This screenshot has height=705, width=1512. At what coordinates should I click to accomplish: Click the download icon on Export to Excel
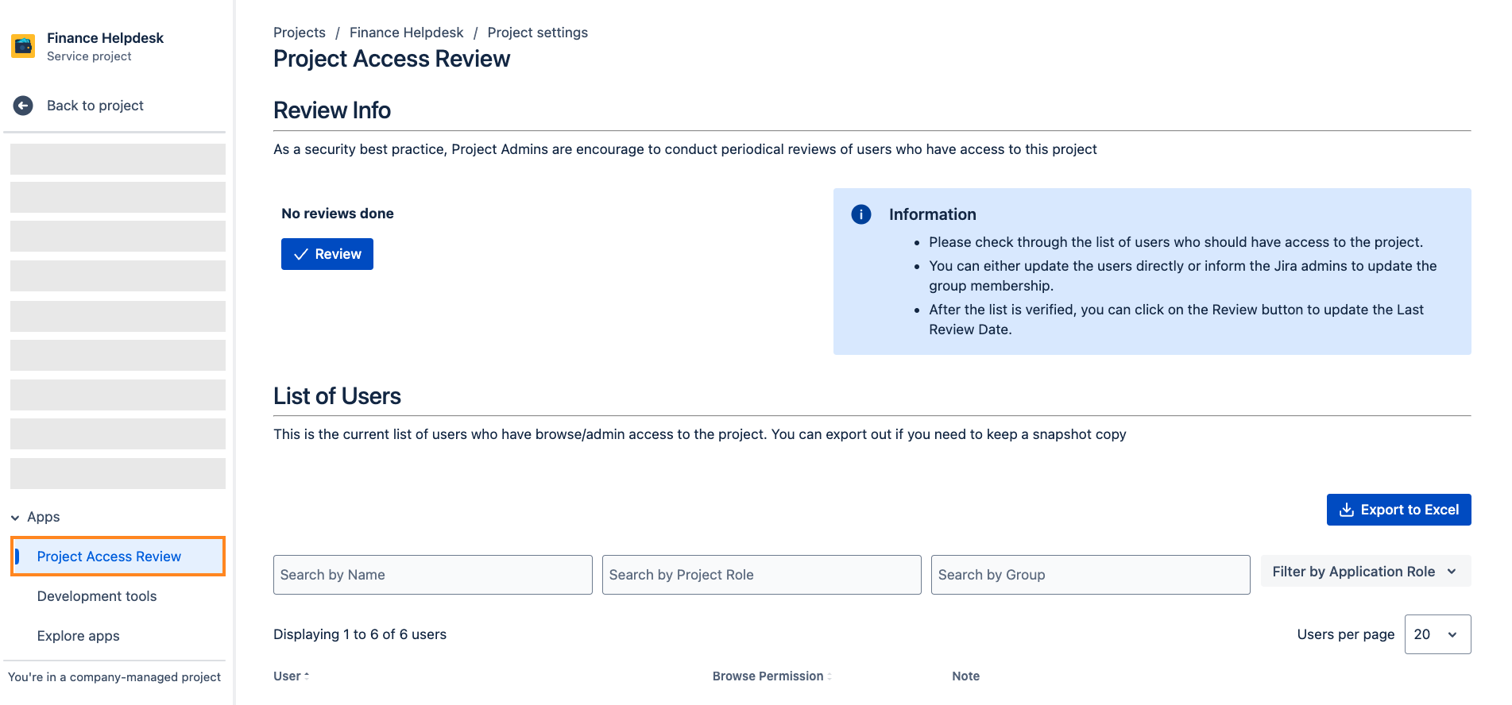coord(1346,509)
